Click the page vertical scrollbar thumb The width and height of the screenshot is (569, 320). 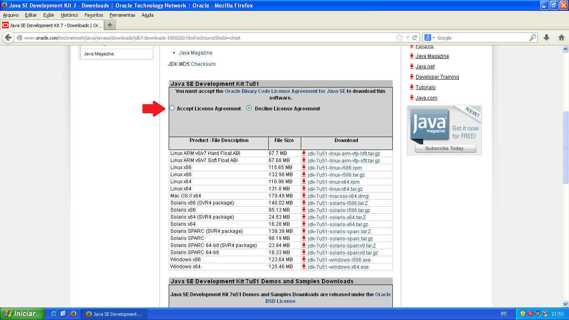(565, 147)
